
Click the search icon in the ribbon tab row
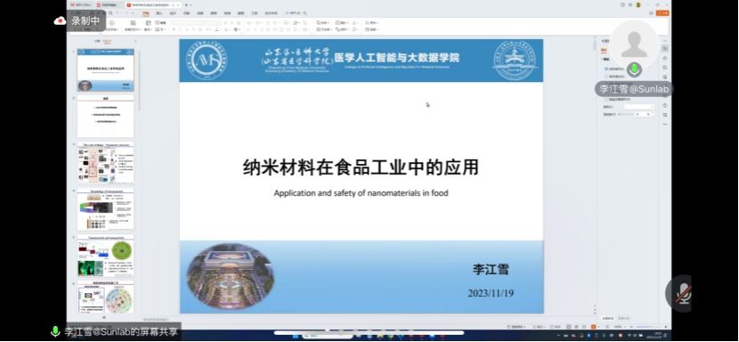[305, 13]
